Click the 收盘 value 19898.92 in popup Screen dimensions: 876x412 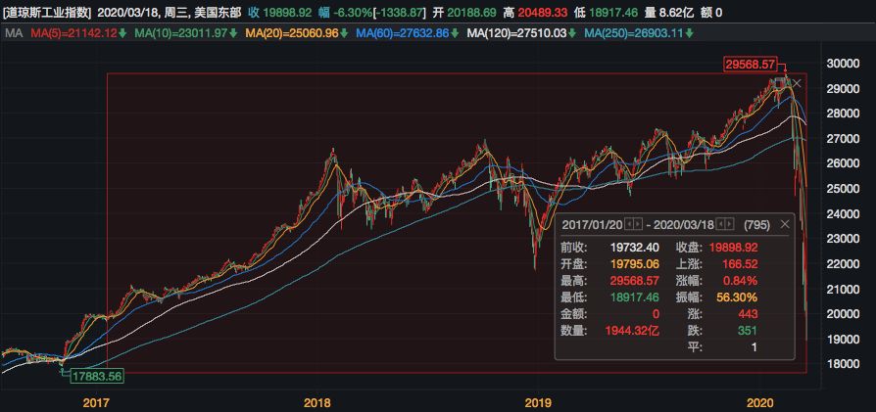coord(734,248)
